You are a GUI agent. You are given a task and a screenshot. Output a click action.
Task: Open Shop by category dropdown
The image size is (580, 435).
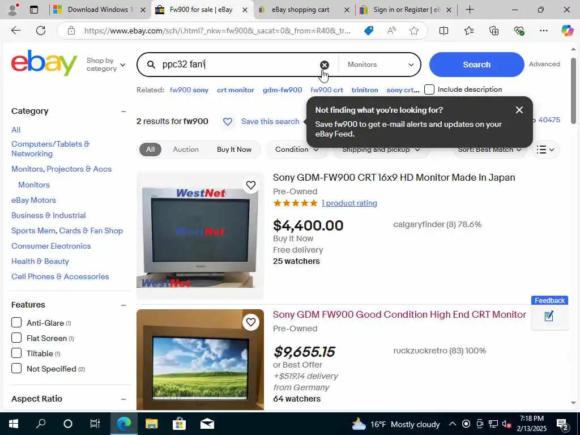click(106, 65)
